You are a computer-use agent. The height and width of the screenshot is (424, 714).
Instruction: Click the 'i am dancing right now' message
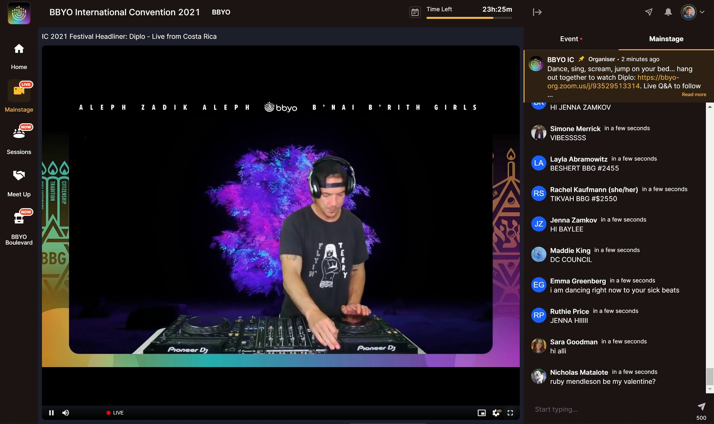point(614,290)
